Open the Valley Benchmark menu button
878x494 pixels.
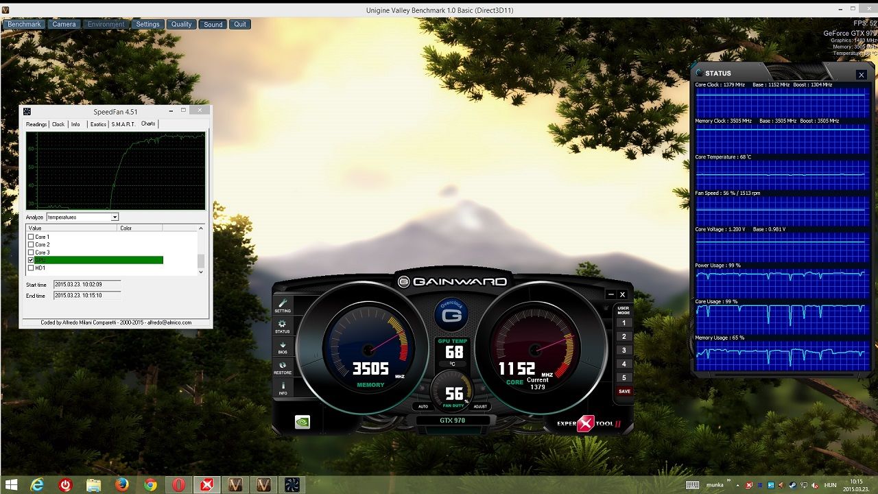(x=25, y=24)
